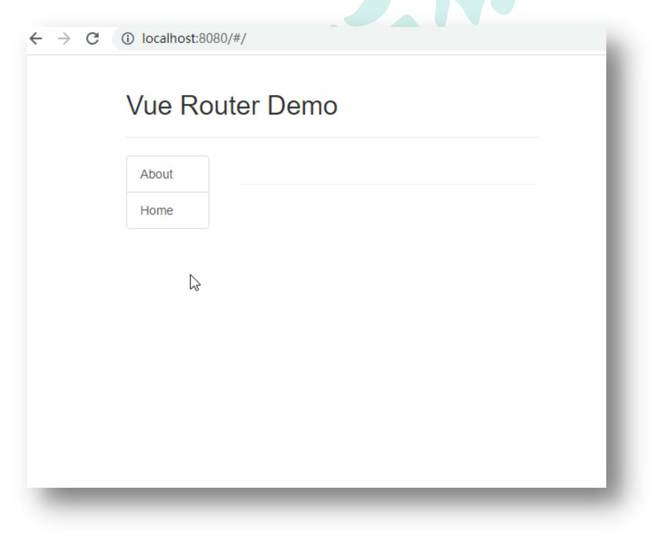Click the divider line below the heading
This screenshot has height=546, width=664.
click(332, 137)
